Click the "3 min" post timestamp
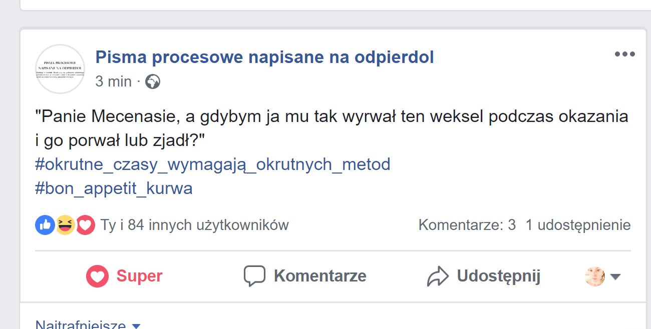 click(x=113, y=81)
